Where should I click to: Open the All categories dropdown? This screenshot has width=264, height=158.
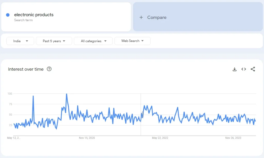click(x=93, y=41)
